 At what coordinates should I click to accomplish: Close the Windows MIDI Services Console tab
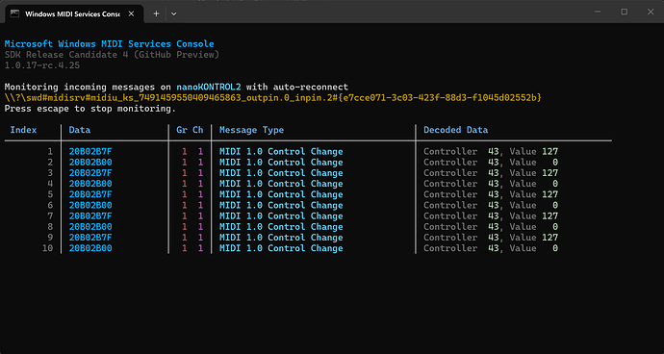pos(131,13)
